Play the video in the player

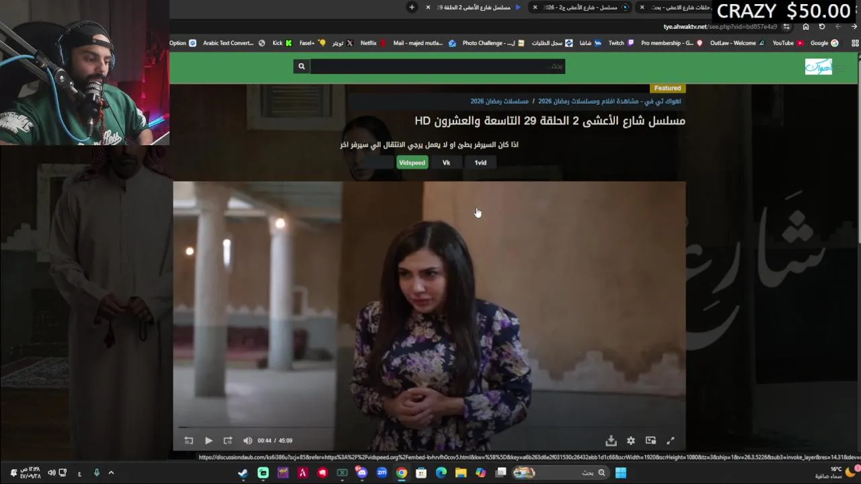(x=209, y=441)
